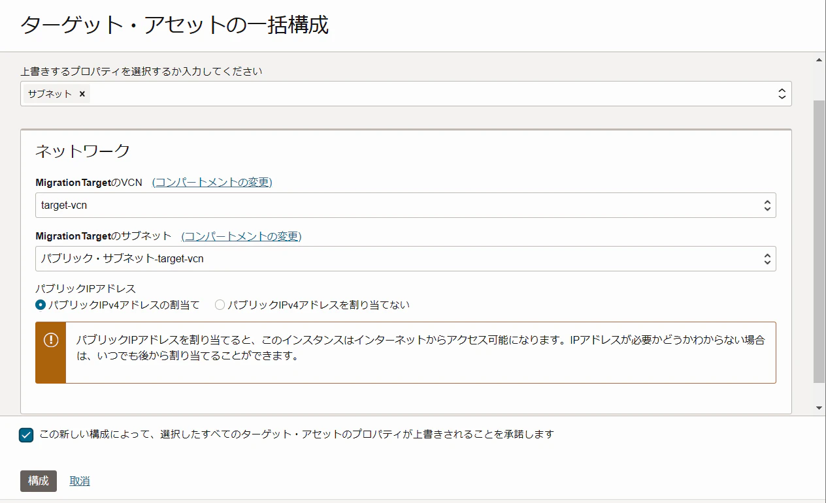Screen dimensions: 826x503
Task: Open the overwrite property selector dropdown arrows
Action: coord(782,94)
